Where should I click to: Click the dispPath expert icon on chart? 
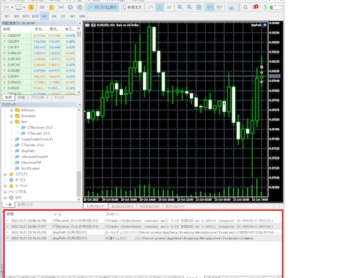click(x=264, y=25)
